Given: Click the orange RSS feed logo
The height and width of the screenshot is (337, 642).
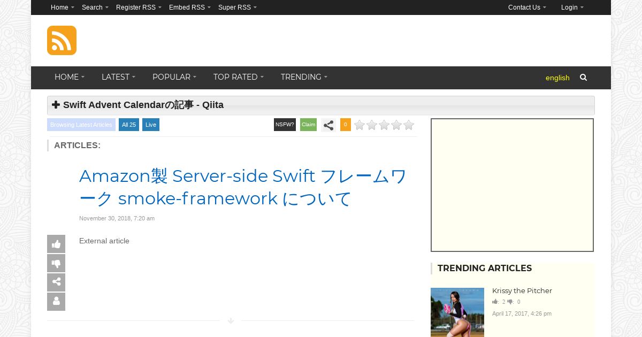Looking at the screenshot, I should point(62,40).
